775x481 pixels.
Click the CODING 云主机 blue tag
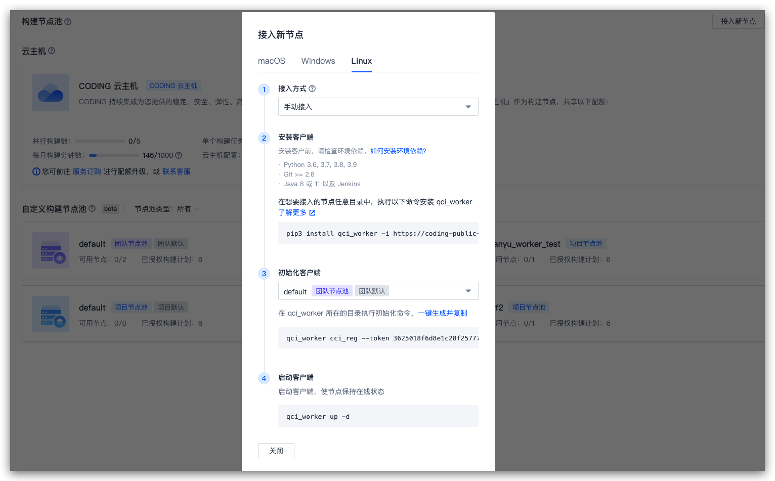(x=174, y=86)
